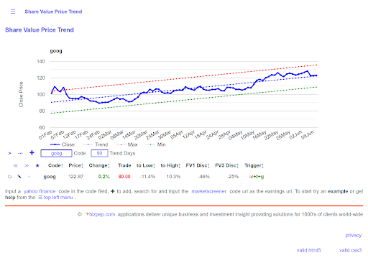
Task: Click the arrow icon left of plus
Action: [20, 153]
